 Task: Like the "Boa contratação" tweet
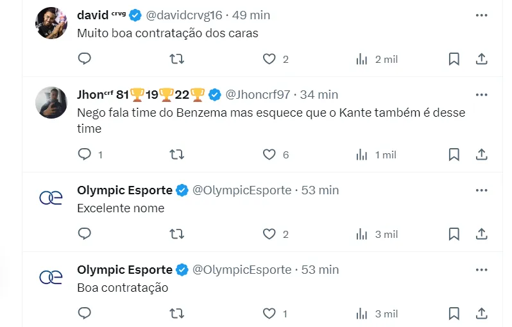pyautogui.click(x=269, y=314)
